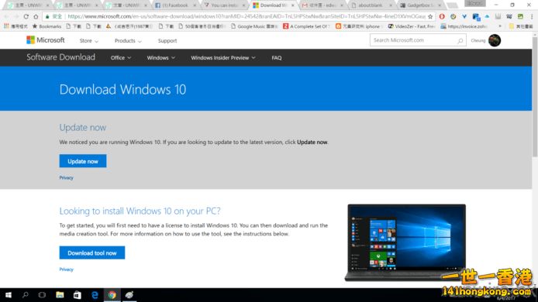
Task: Click the Update now button
Action: click(x=83, y=161)
